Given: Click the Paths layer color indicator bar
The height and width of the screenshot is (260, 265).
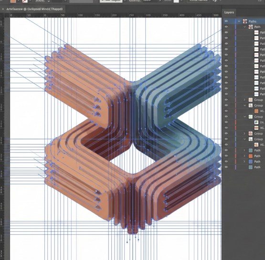Looking at the screenshot, I should click(235, 21).
